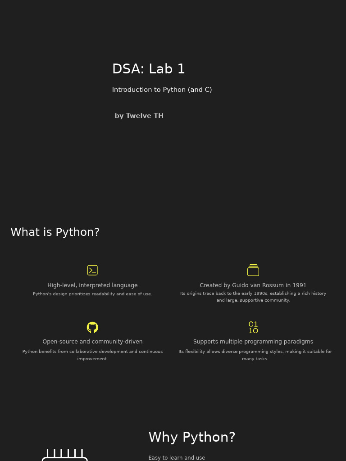Click the GitHub octocat icon
The image size is (346, 461).
pos(92,327)
